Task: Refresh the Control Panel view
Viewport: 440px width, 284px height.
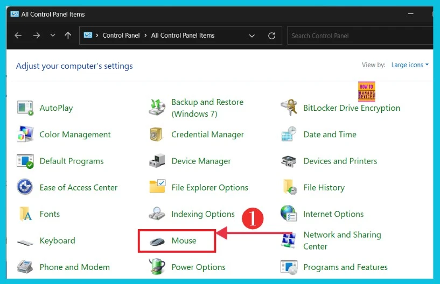Action: (271, 35)
